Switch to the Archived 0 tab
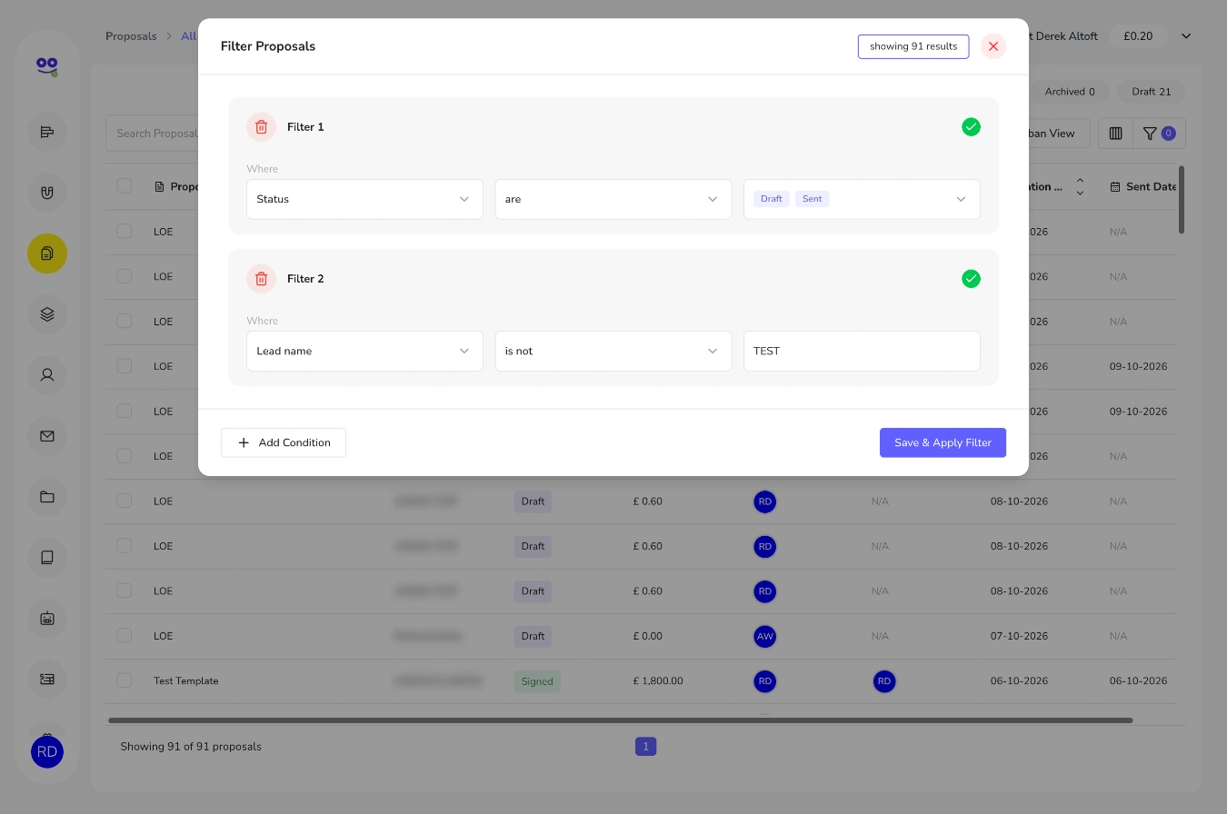 [1070, 92]
